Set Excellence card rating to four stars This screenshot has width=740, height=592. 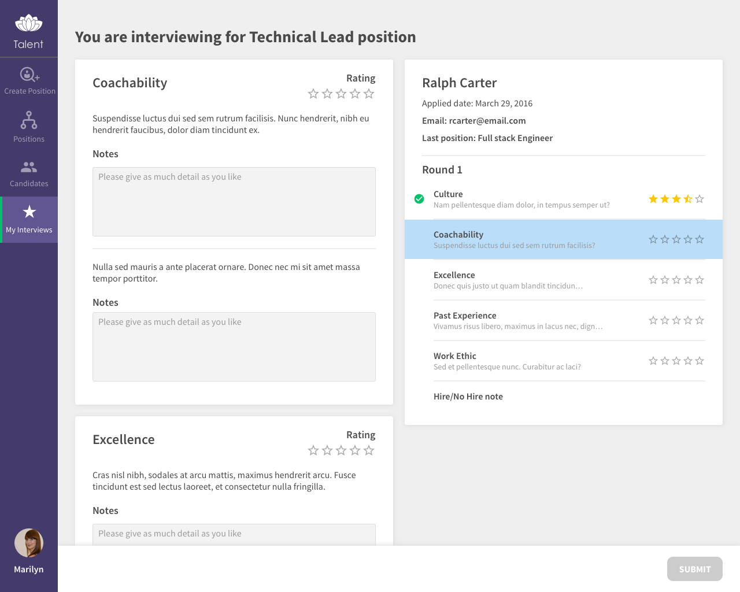(x=355, y=450)
